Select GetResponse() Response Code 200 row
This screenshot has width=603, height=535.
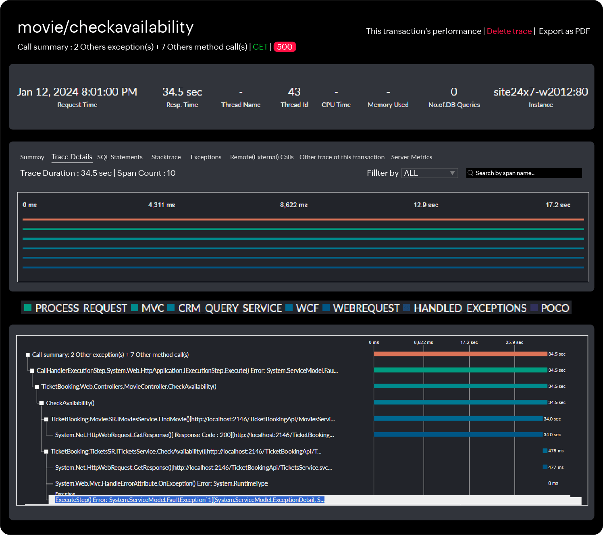click(x=195, y=435)
